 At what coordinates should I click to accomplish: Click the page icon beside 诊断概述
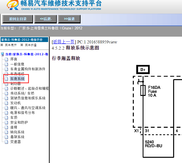[x=6, y=88]
